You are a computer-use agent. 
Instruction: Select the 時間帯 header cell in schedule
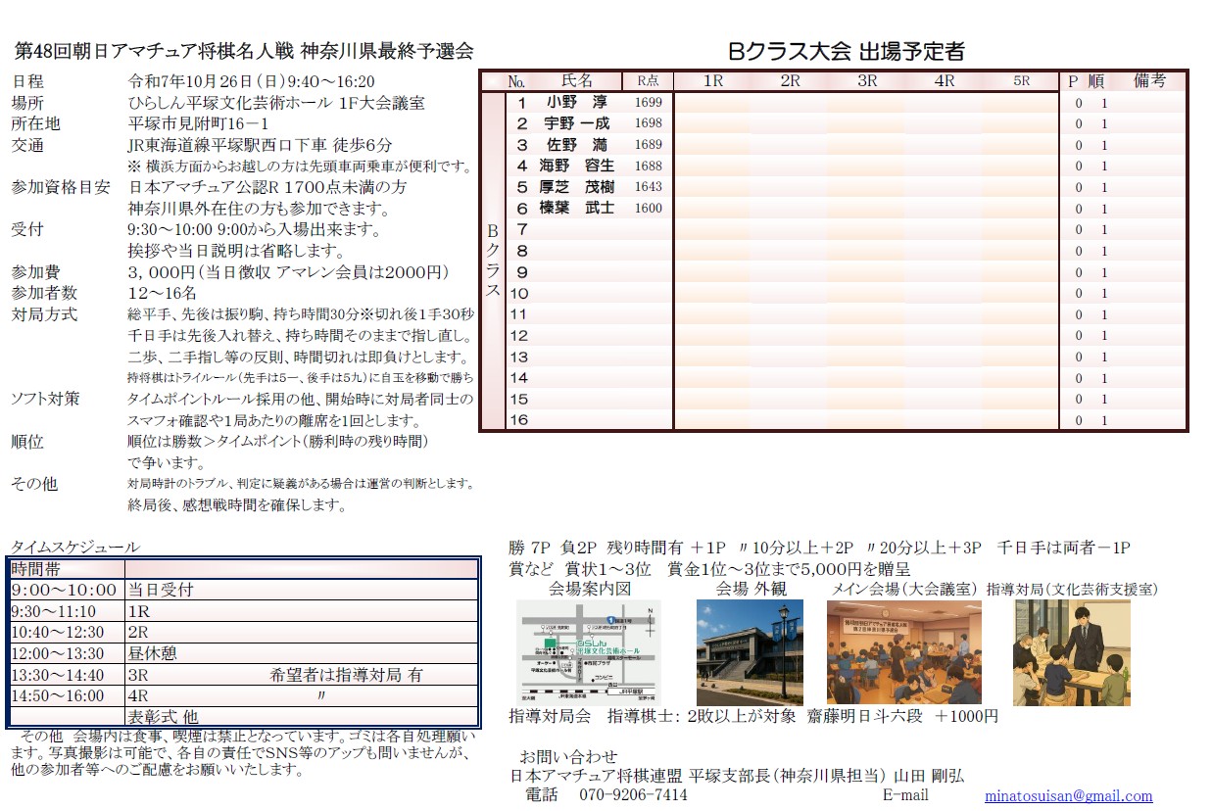click(x=67, y=569)
